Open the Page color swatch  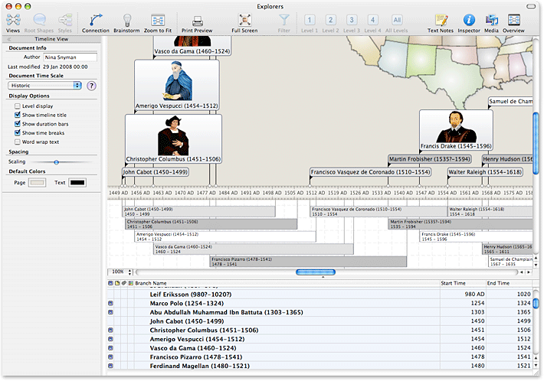click(x=37, y=183)
